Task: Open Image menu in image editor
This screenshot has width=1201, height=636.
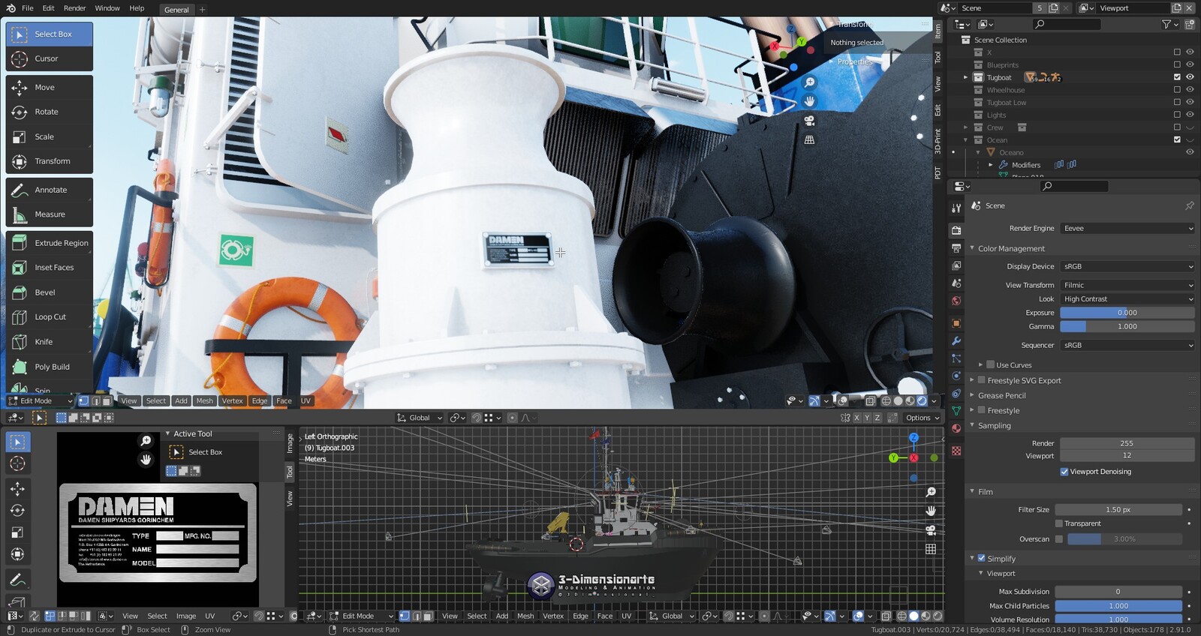Action: click(186, 616)
